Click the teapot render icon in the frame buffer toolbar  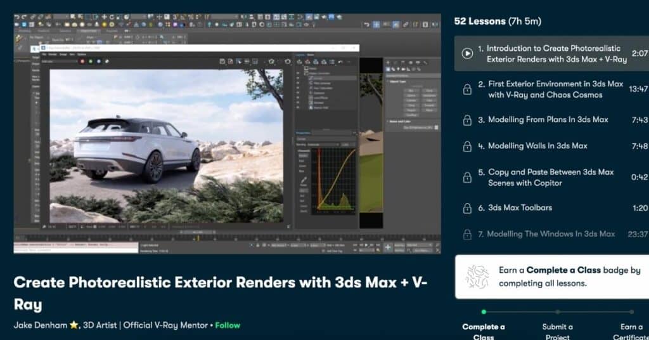(x=288, y=62)
